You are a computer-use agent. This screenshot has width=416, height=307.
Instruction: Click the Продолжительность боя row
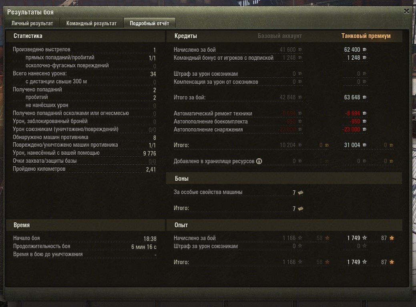(x=85, y=246)
